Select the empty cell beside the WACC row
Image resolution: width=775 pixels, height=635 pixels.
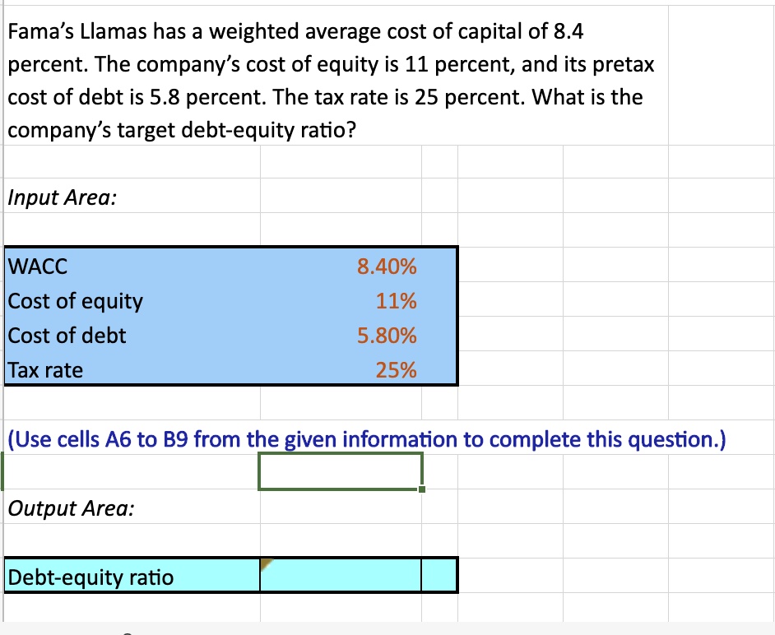tap(510, 267)
